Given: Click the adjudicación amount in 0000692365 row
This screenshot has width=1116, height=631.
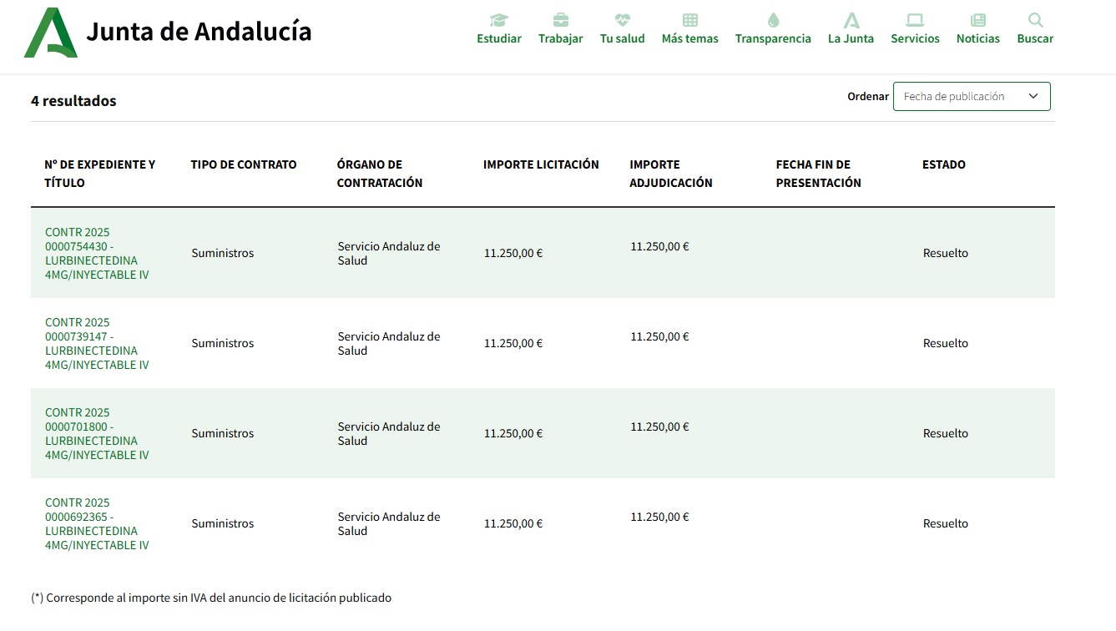Looking at the screenshot, I should pyautogui.click(x=659, y=517).
